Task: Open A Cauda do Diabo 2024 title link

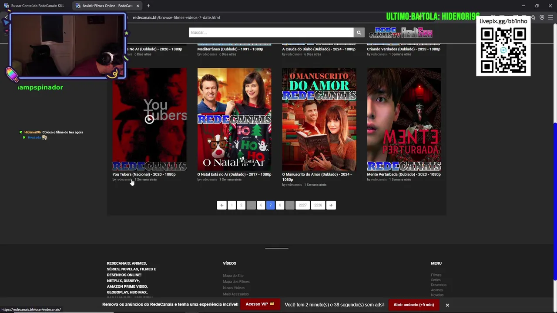Action: [319, 49]
